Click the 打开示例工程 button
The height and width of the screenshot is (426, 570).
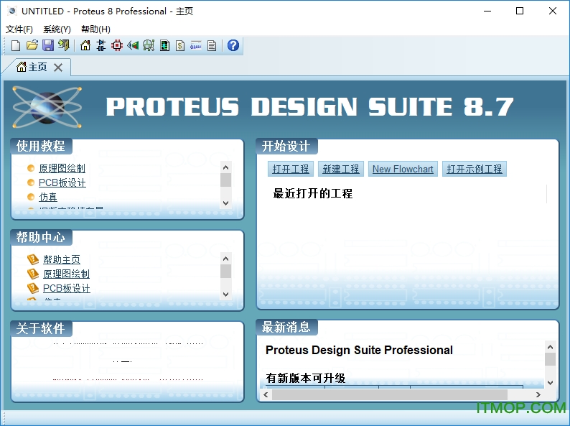[x=475, y=169]
